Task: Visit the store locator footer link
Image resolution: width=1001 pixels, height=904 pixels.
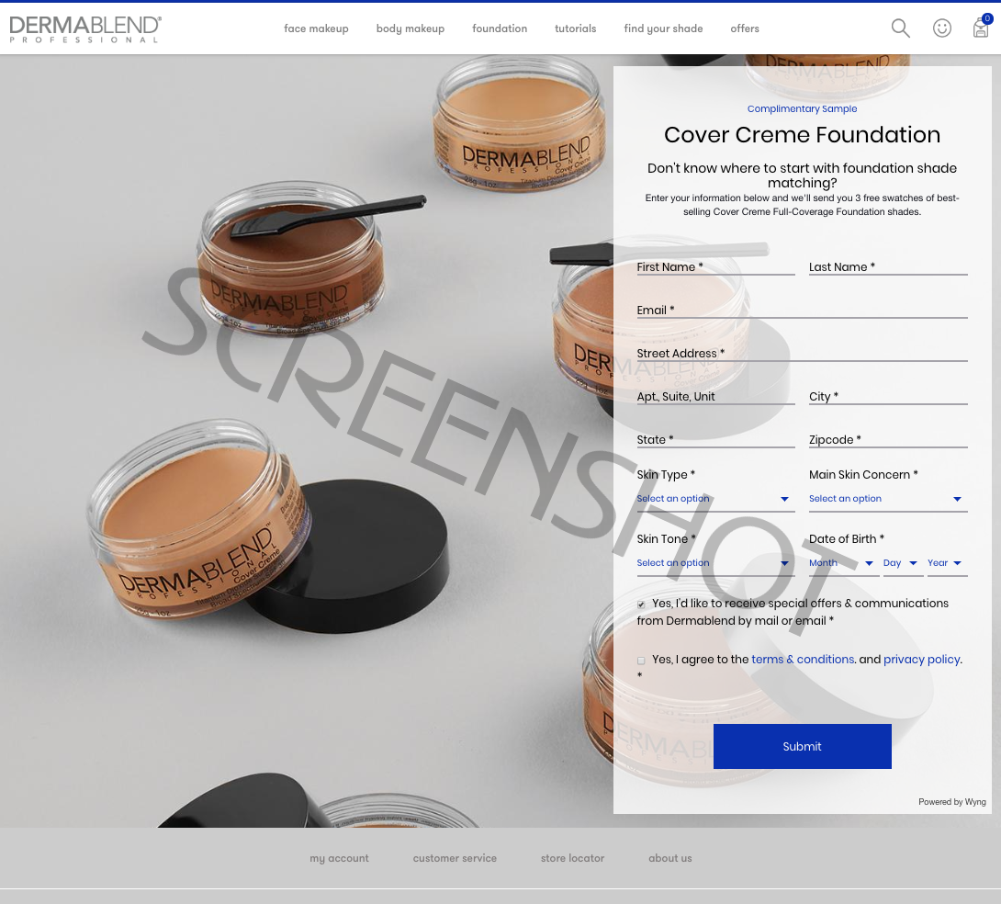Action: coord(572,859)
